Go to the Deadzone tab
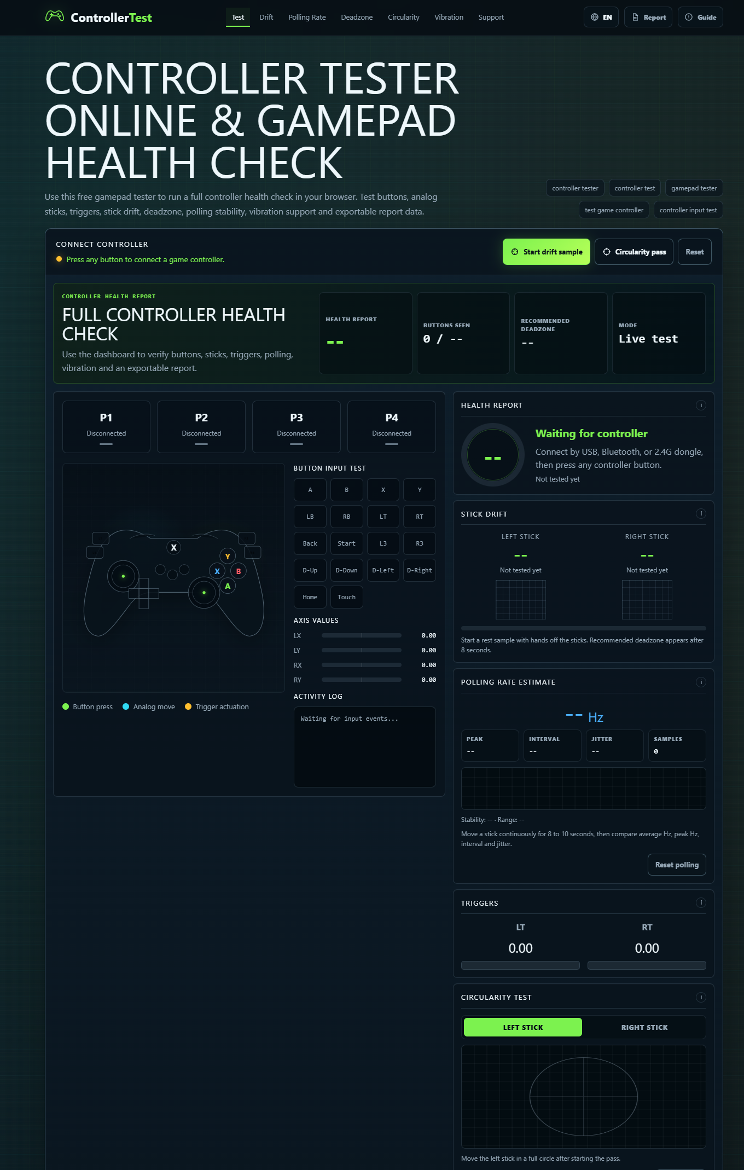 tap(357, 17)
